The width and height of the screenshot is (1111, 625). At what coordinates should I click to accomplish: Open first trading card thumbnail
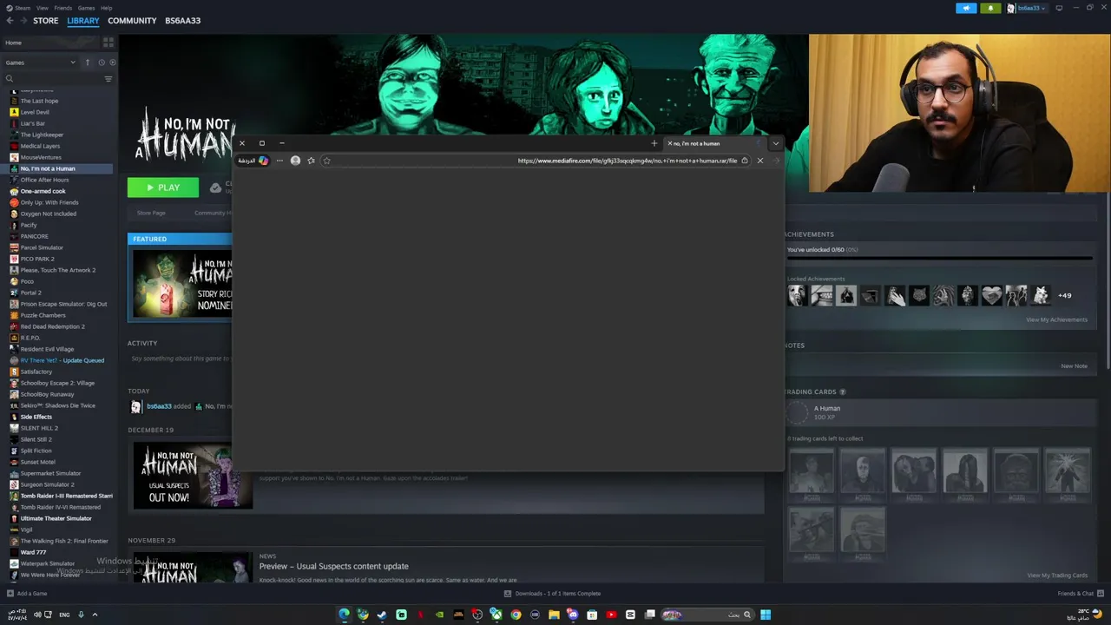tap(812, 475)
